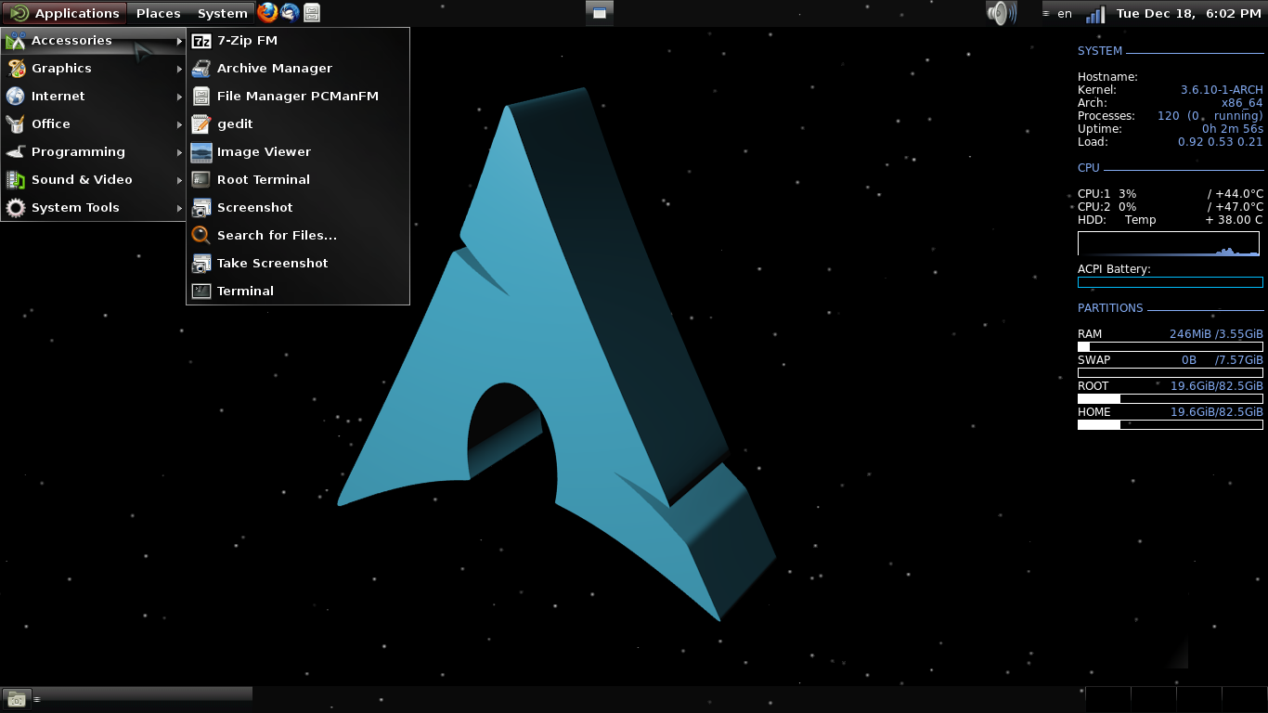Screen dimensions: 1268x713
Task: Open the System menu in top panel
Action: point(222,13)
